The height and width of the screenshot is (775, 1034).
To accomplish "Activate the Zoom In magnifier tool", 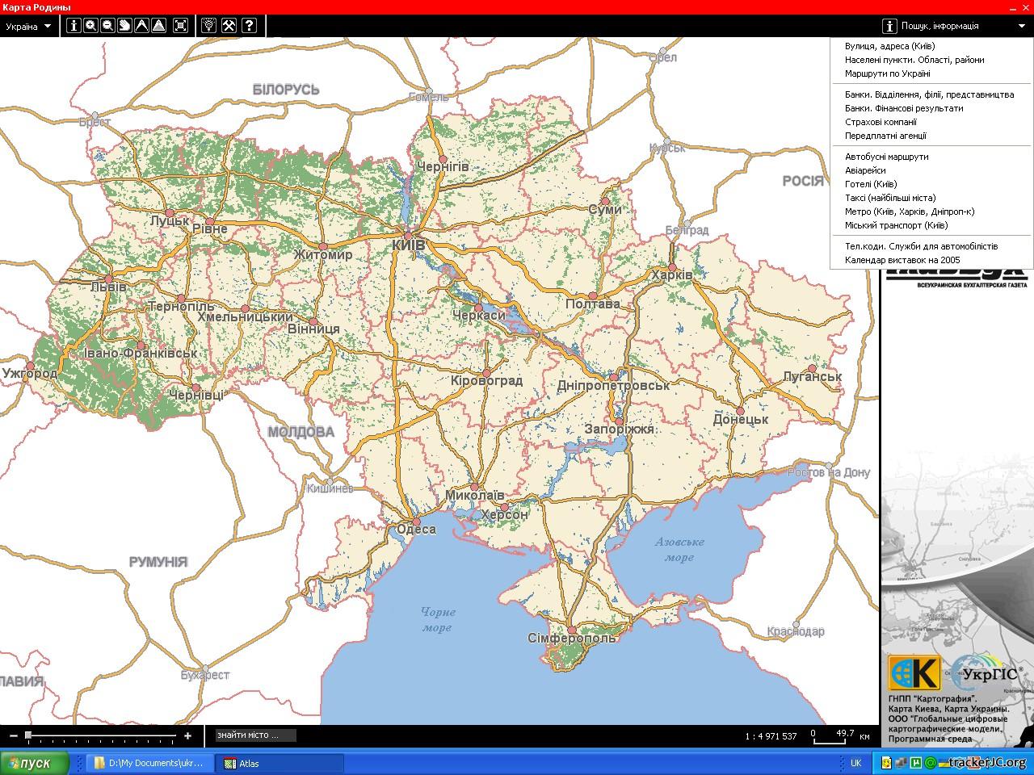I will (90, 26).
